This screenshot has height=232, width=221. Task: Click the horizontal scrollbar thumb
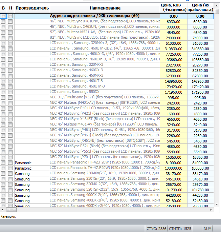click(11, 210)
